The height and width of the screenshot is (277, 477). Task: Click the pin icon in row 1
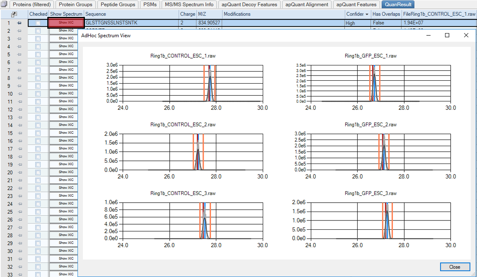(x=19, y=23)
